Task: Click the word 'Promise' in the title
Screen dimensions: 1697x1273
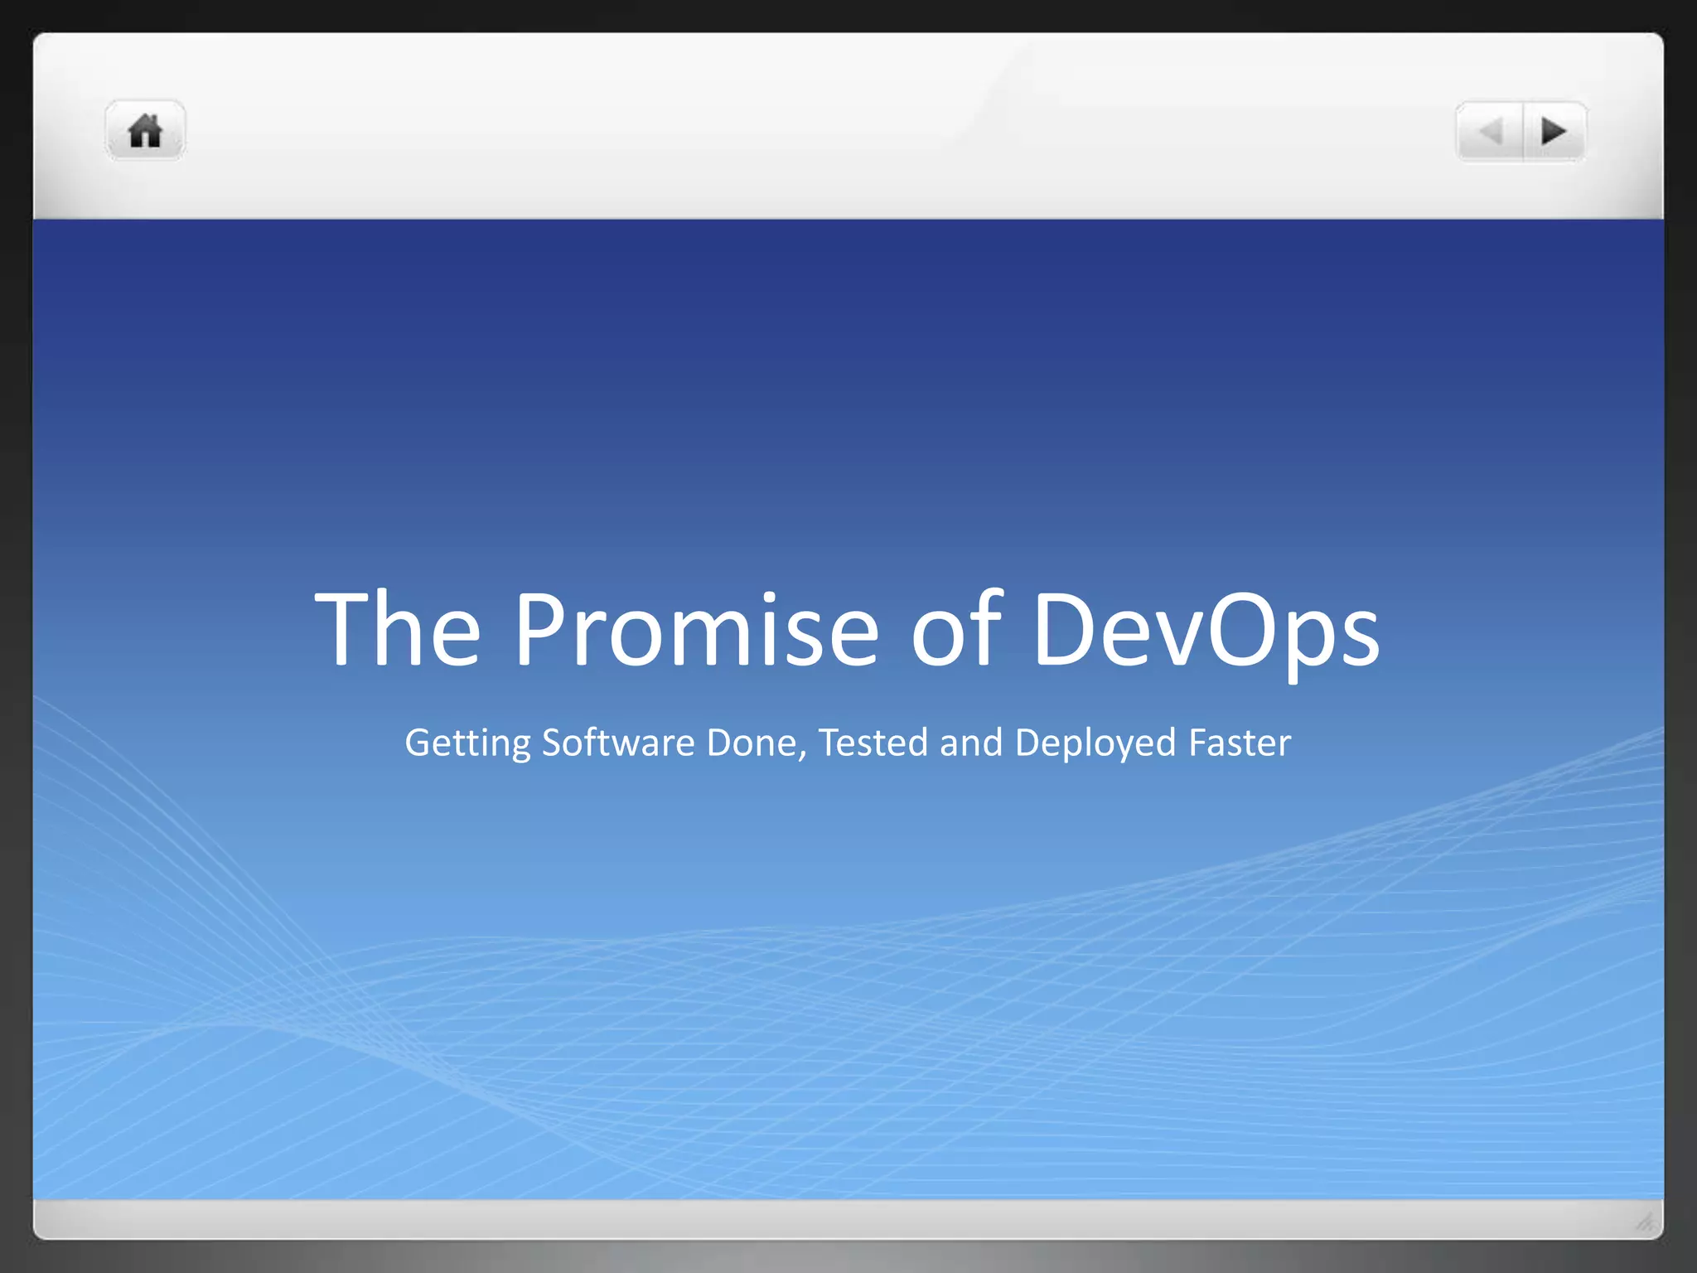Action: point(696,628)
